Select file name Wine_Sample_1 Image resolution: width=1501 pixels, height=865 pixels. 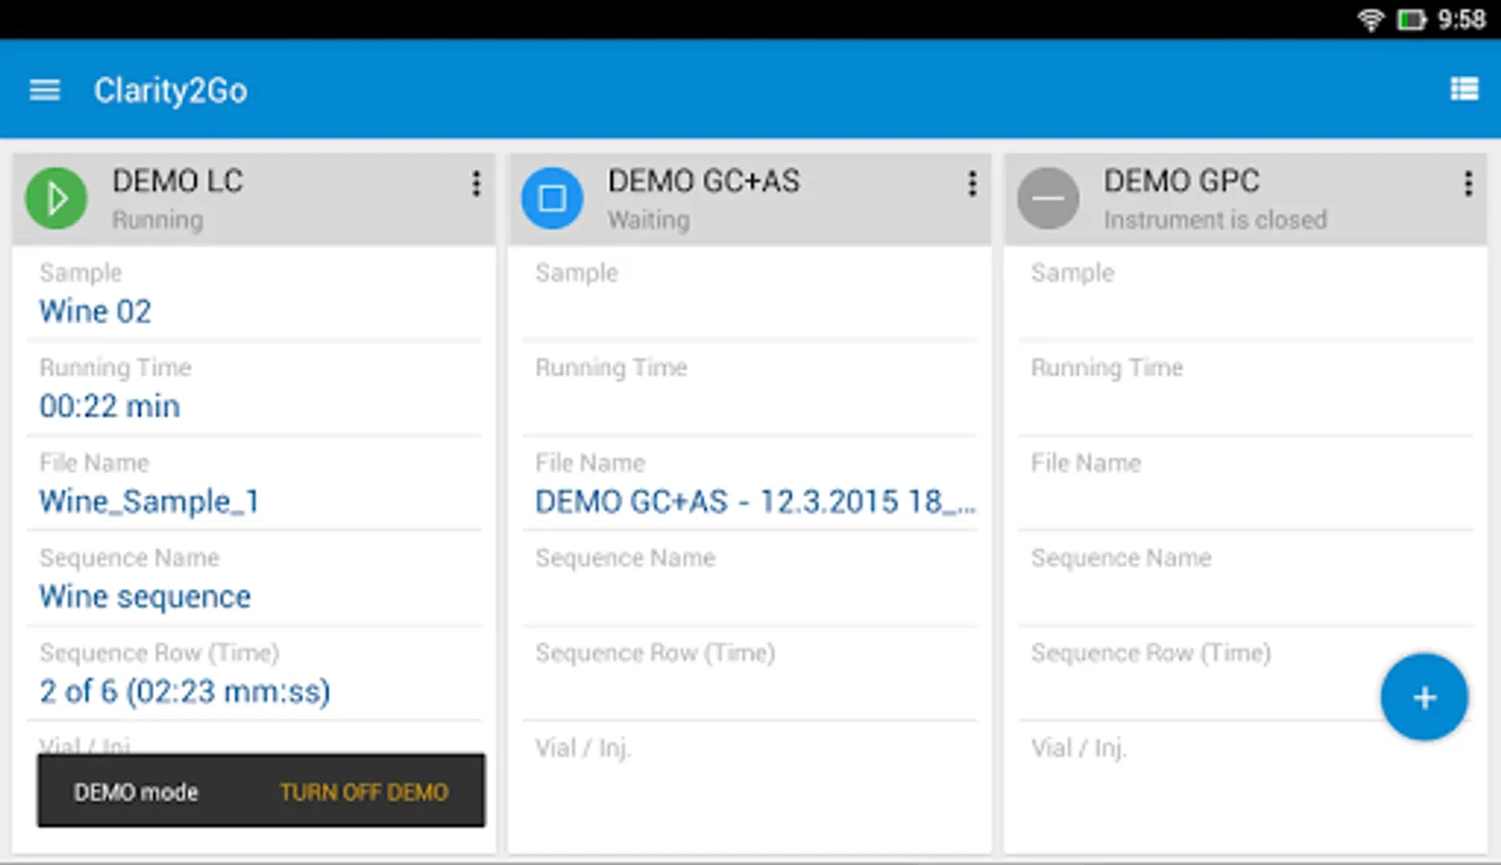pos(149,502)
